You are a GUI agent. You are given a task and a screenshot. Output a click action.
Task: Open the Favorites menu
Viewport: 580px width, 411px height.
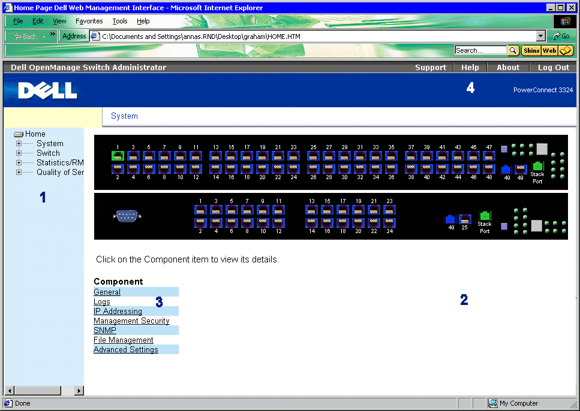(x=89, y=21)
